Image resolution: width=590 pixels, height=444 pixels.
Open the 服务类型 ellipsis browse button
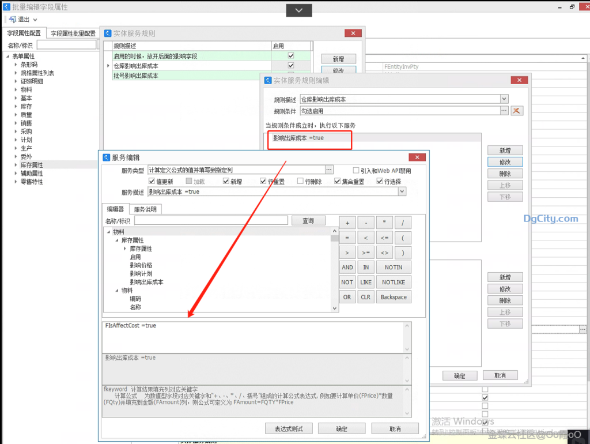(329, 170)
